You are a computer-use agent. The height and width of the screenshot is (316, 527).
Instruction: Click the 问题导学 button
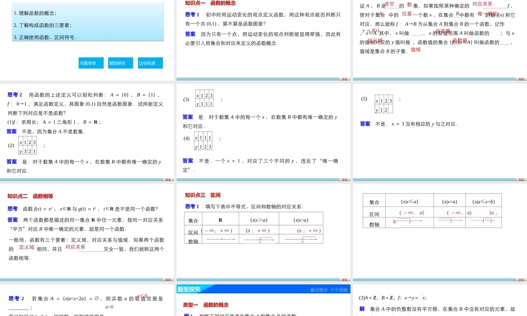click(90, 62)
